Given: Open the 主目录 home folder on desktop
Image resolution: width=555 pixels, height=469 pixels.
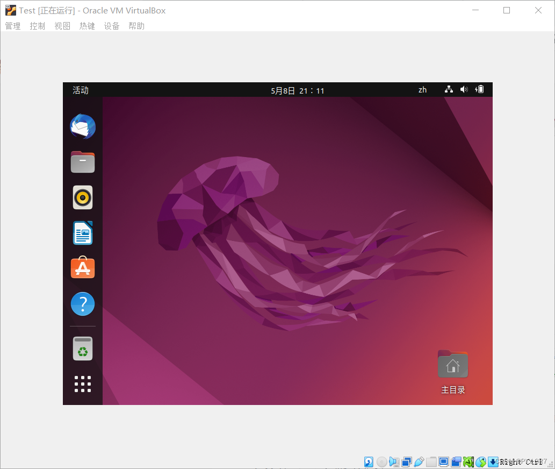Looking at the screenshot, I should [453, 372].
